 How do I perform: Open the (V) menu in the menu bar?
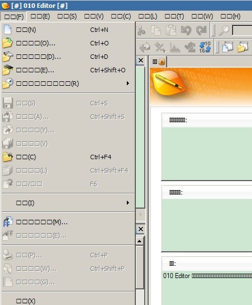pos(94,16)
